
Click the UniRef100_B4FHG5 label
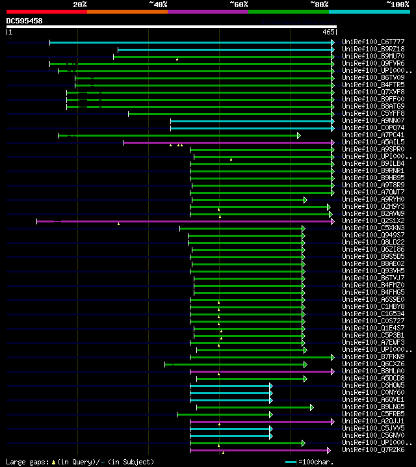pos(373,292)
